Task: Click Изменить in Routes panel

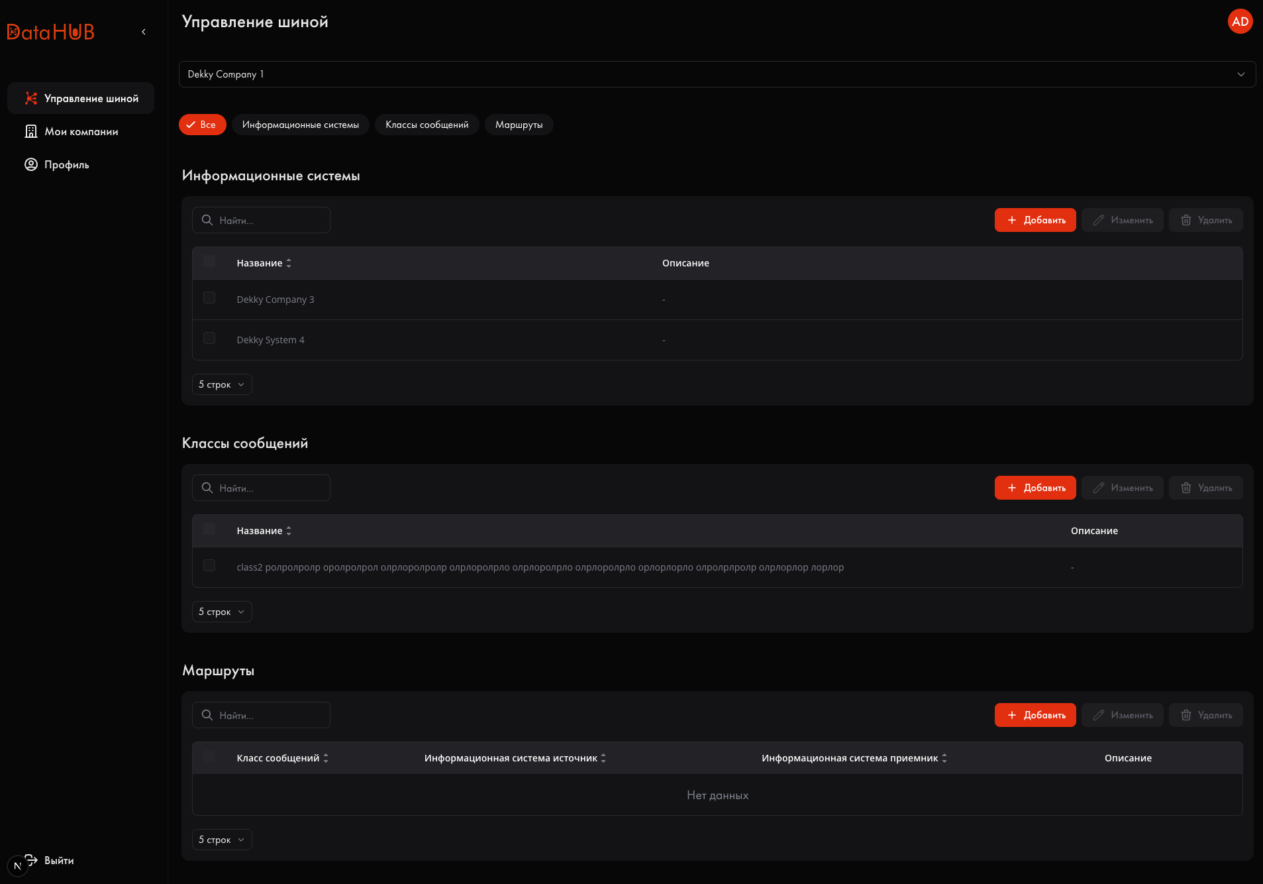Action: point(1123,715)
